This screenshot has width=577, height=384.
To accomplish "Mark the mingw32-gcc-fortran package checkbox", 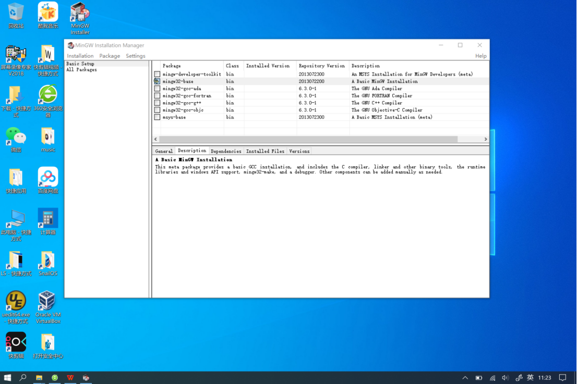I will pos(157,95).
